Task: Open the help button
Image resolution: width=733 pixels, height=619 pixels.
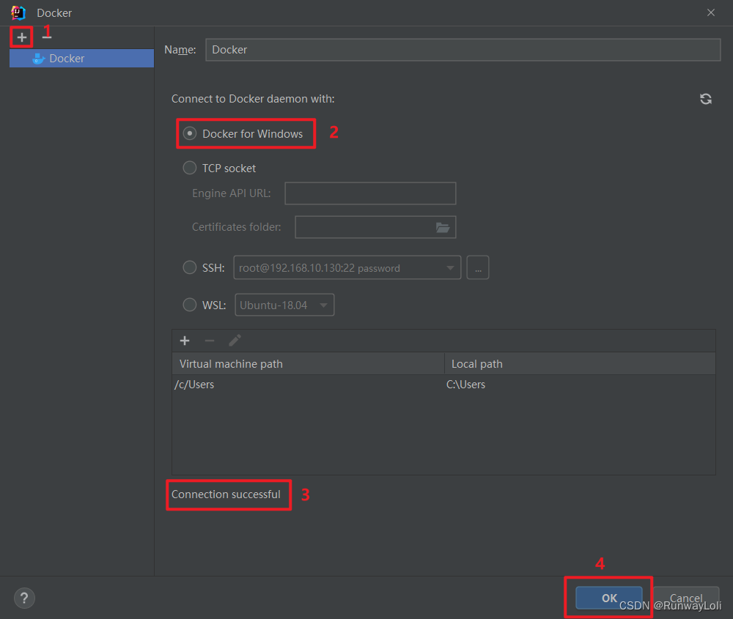Action: (x=24, y=598)
